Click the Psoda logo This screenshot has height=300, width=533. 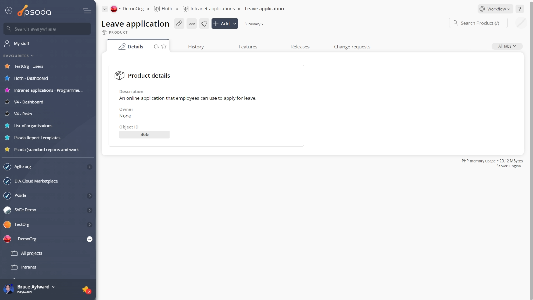point(34,11)
